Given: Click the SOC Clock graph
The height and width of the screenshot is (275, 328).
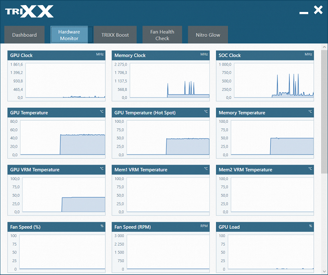Looking at the screenshot, I should [x=265, y=76].
